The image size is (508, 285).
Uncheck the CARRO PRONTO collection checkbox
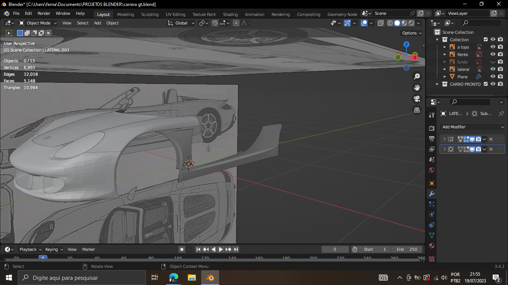(x=485, y=84)
